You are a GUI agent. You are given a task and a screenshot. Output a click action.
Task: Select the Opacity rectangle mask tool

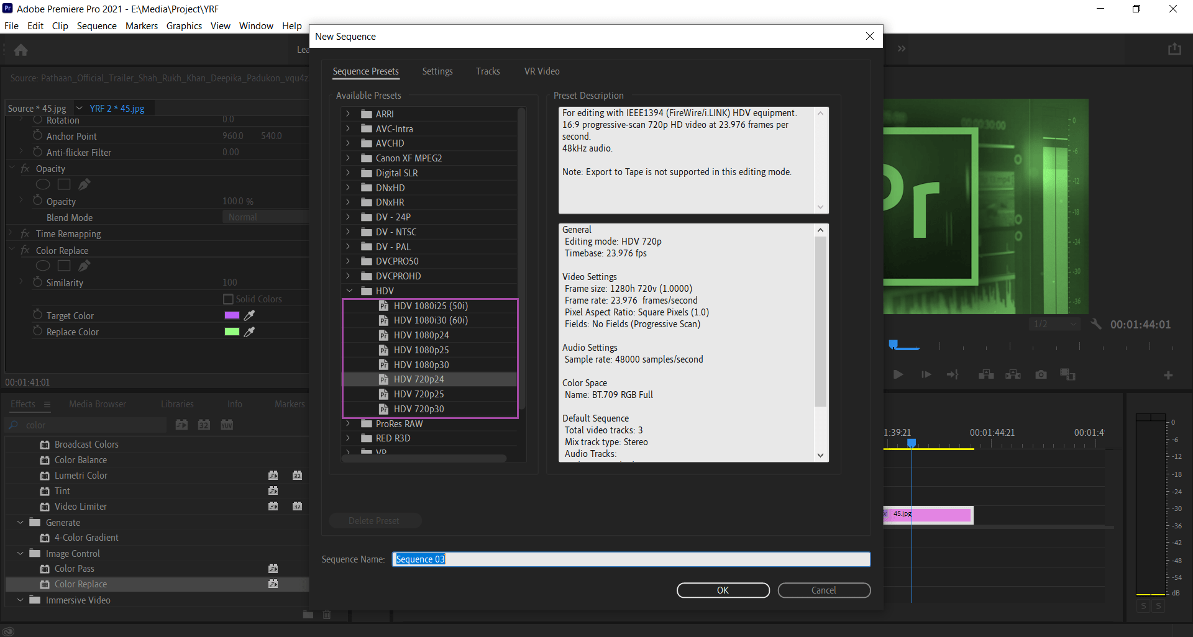click(64, 184)
